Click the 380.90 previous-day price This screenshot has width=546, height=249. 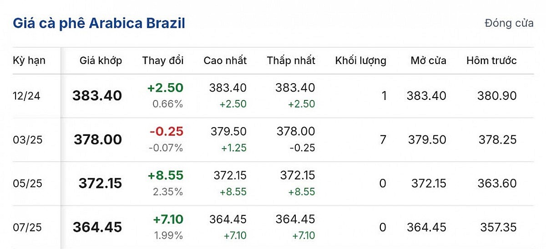coord(497,96)
